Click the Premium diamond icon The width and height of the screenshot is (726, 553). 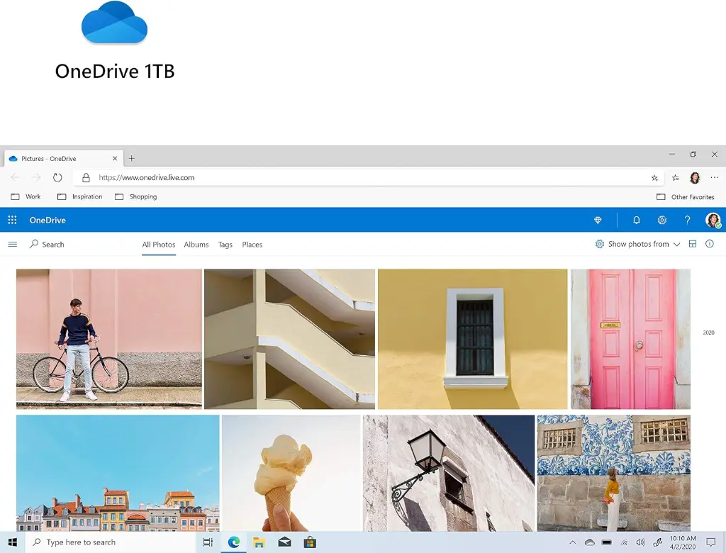598,220
